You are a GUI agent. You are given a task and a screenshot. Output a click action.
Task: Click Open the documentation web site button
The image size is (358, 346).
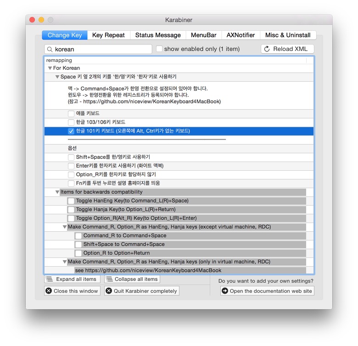click(x=267, y=291)
